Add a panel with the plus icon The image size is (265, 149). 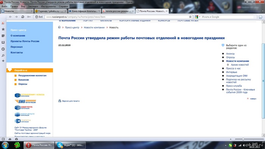point(3,61)
